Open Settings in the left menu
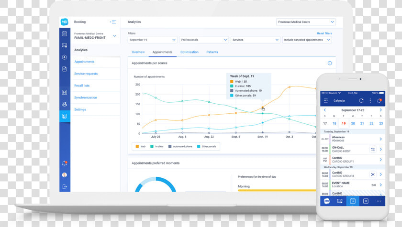Image resolution: width=402 pixels, height=227 pixels. click(80, 109)
